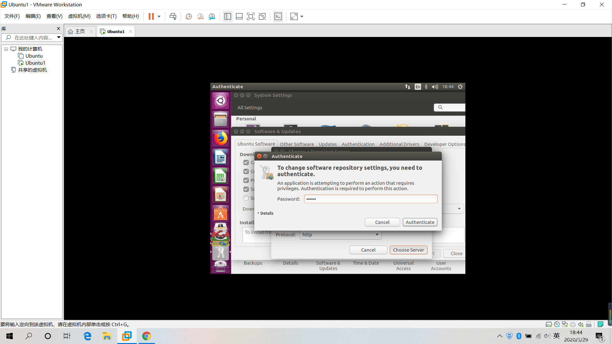612x344 pixels.
Task: Open the library search filter dropdown arrow
Action: (59, 38)
